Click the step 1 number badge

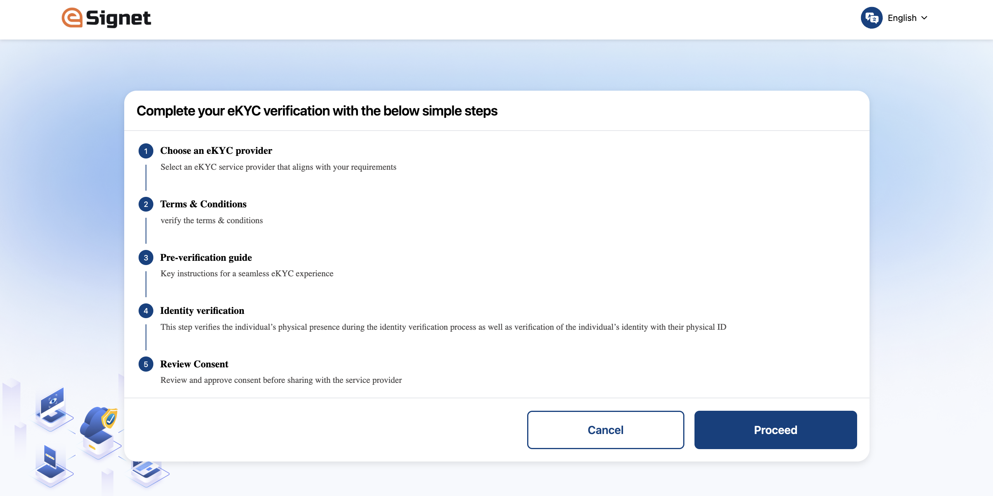pos(146,151)
